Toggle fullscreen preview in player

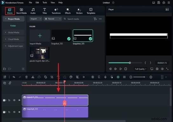click(x=167, y=69)
